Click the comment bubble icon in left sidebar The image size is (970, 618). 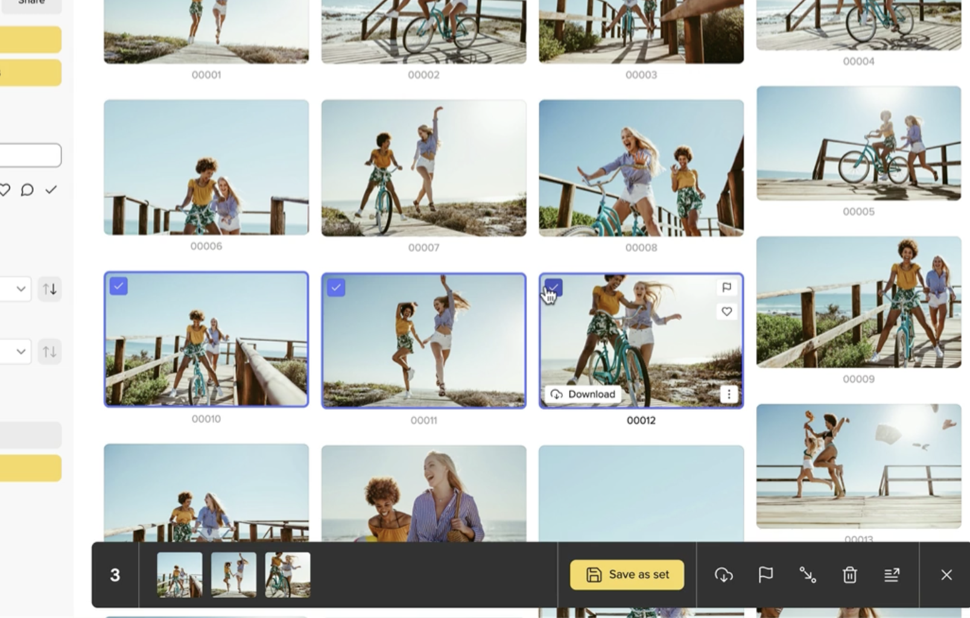(27, 190)
